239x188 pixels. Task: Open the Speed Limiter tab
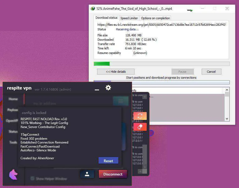click(x=129, y=18)
